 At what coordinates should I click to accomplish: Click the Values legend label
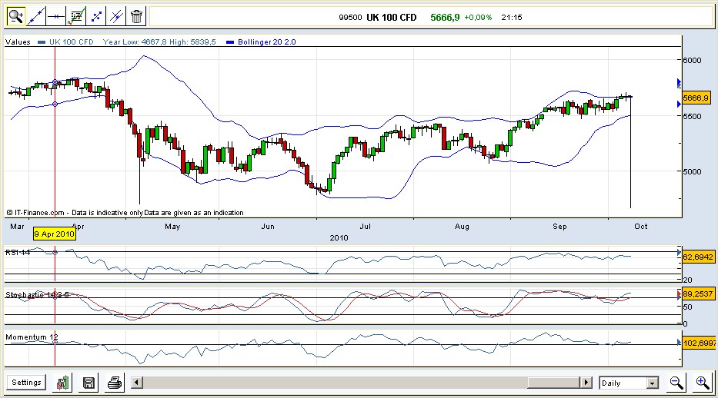coord(18,42)
